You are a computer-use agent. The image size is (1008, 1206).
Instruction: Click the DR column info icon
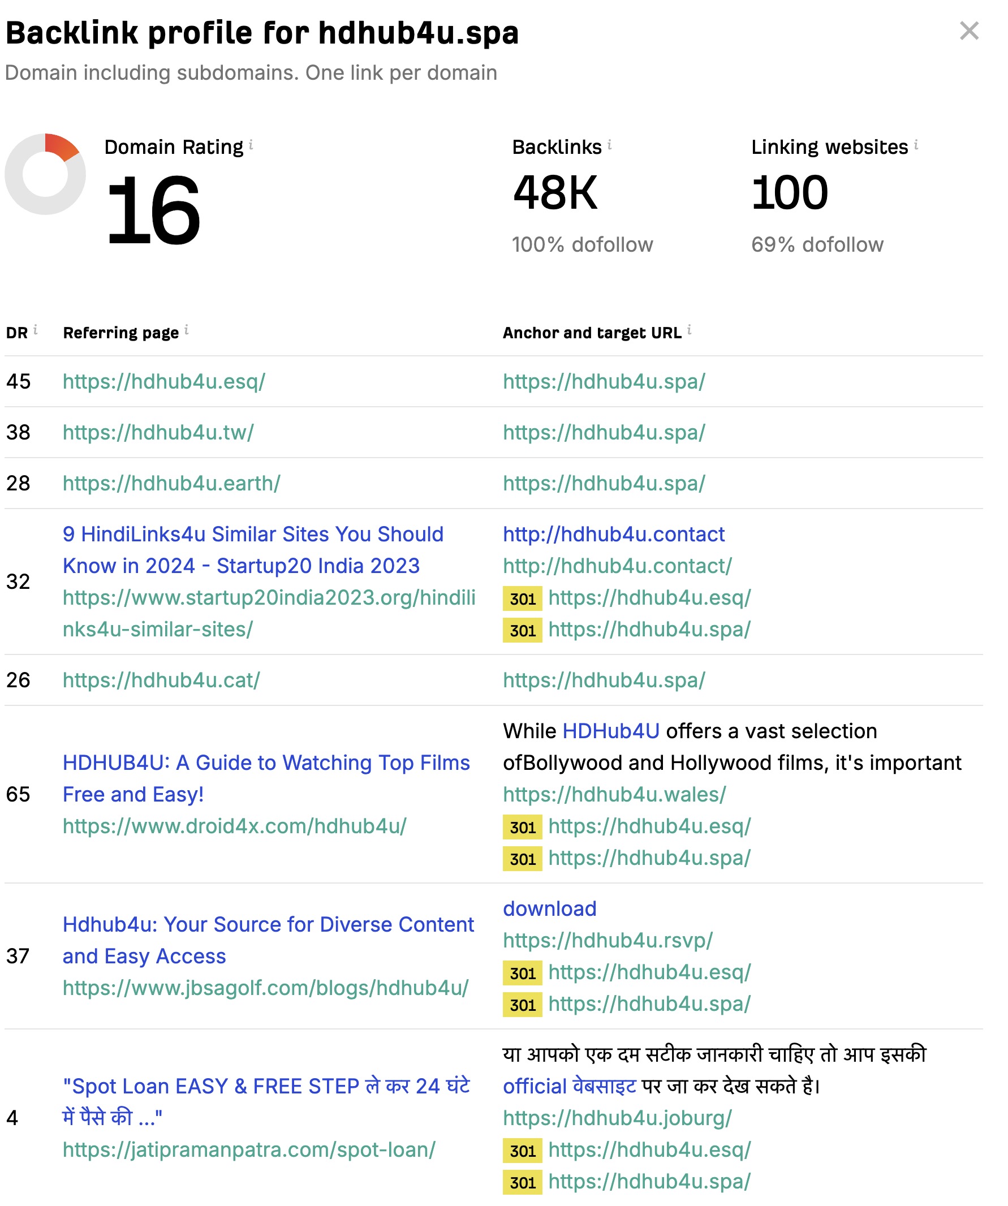click(x=35, y=330)
